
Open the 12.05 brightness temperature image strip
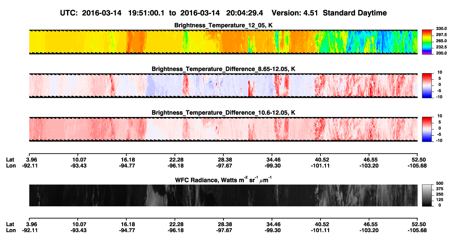point(223,42)
